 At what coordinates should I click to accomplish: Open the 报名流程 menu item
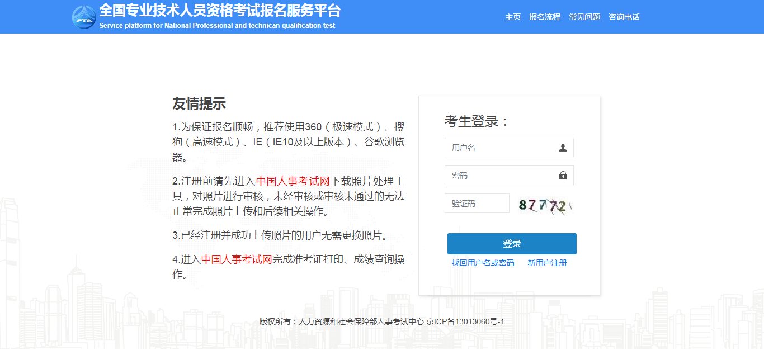point(545,17)
